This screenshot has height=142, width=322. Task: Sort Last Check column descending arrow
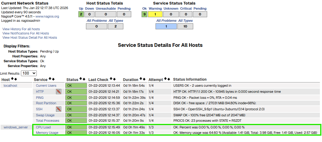pos(115,79)
